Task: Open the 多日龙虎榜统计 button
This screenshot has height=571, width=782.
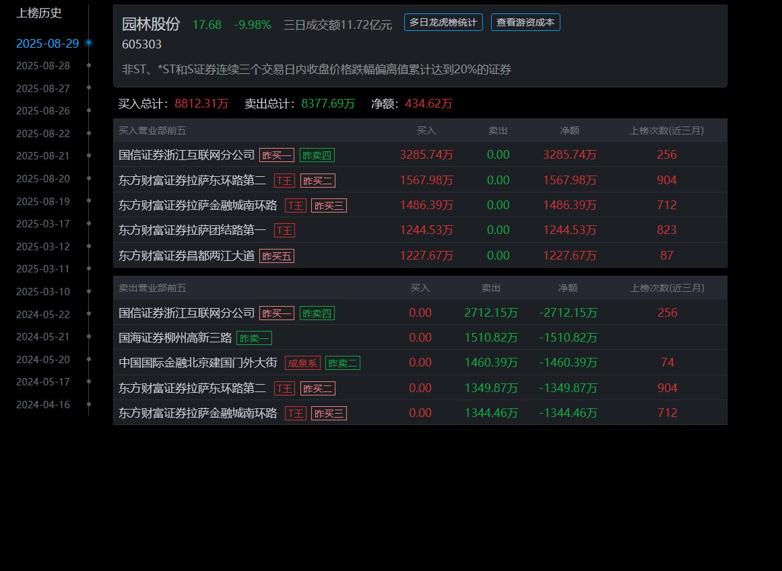Action: click(443, 22)
